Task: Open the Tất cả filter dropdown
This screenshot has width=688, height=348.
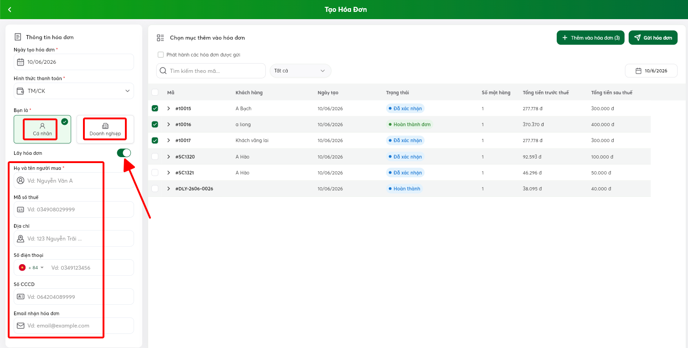Action: point(300,71)
